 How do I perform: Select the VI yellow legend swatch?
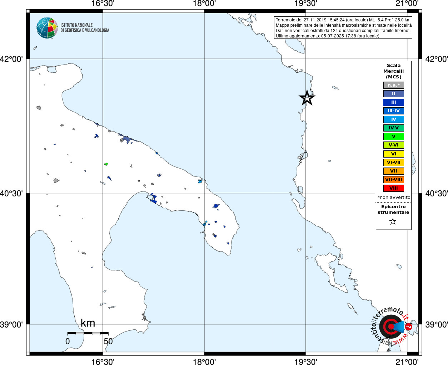(x=394, y=154)
